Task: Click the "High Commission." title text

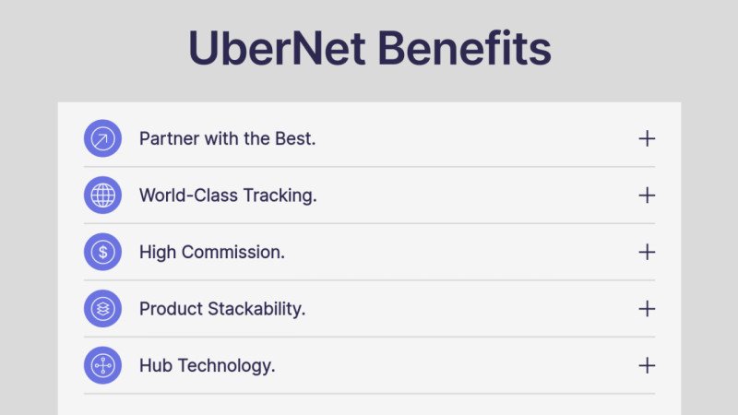Action: [211, 252]
